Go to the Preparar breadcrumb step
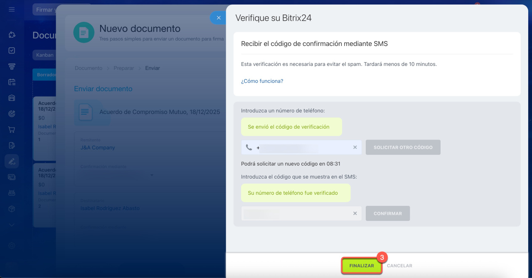The image size is (532, 278). 123,68
